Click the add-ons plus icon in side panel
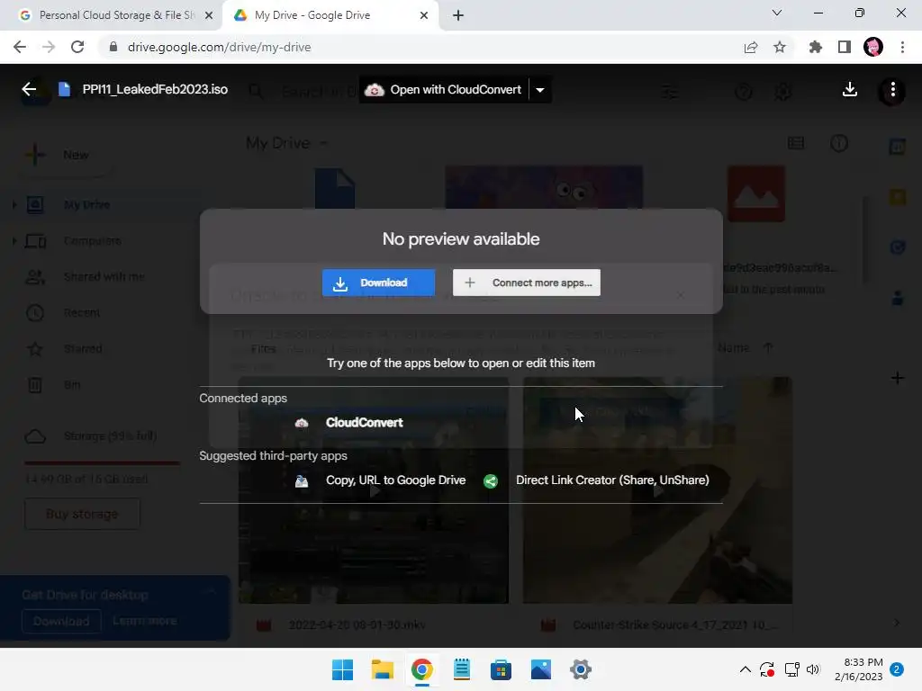Viewport: 922px width, 691px height. pos(898,378)
